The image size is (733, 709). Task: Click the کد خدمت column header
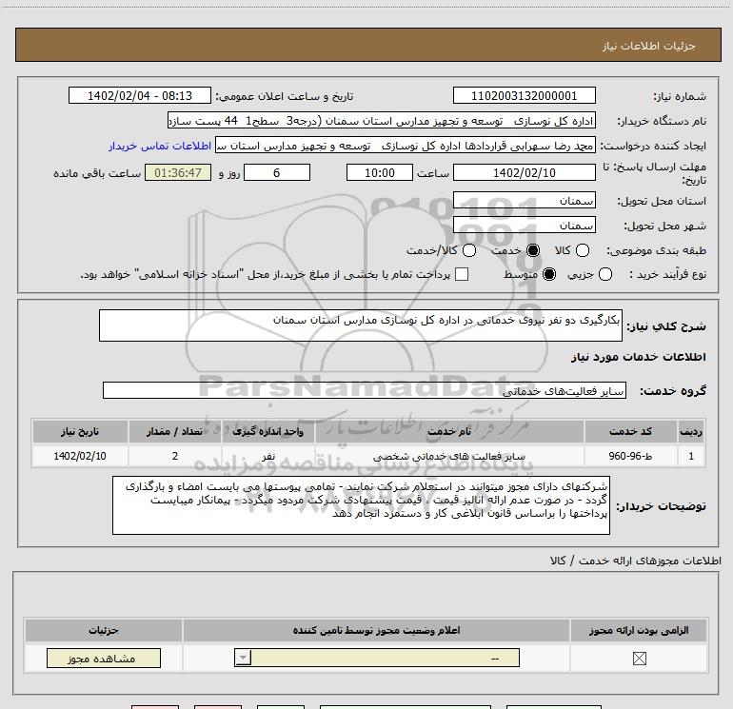point(630,431)
